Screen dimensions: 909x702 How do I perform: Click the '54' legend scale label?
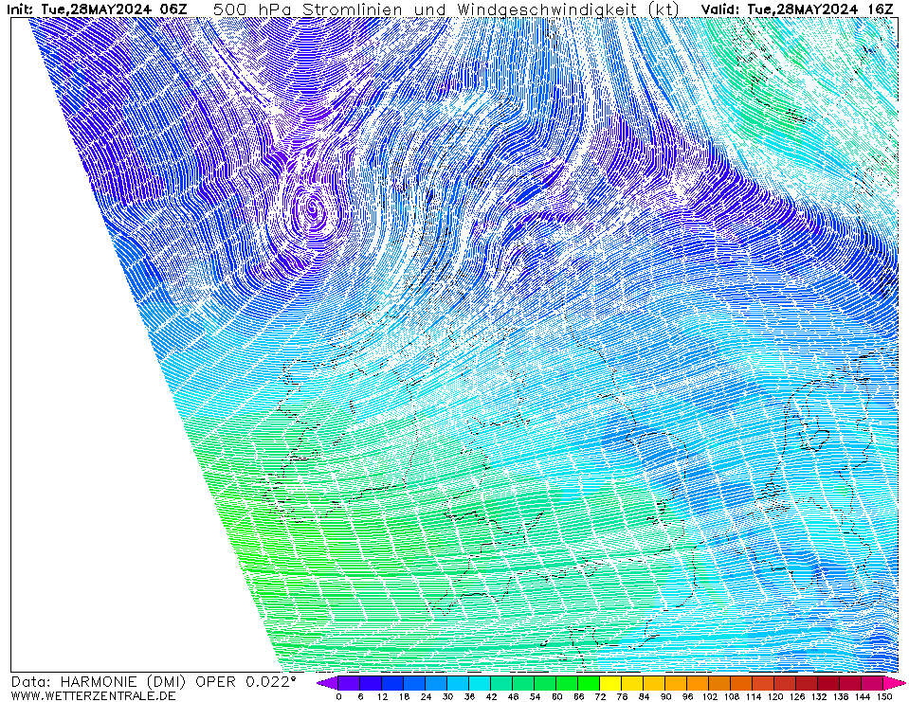[x=535, y=696]
